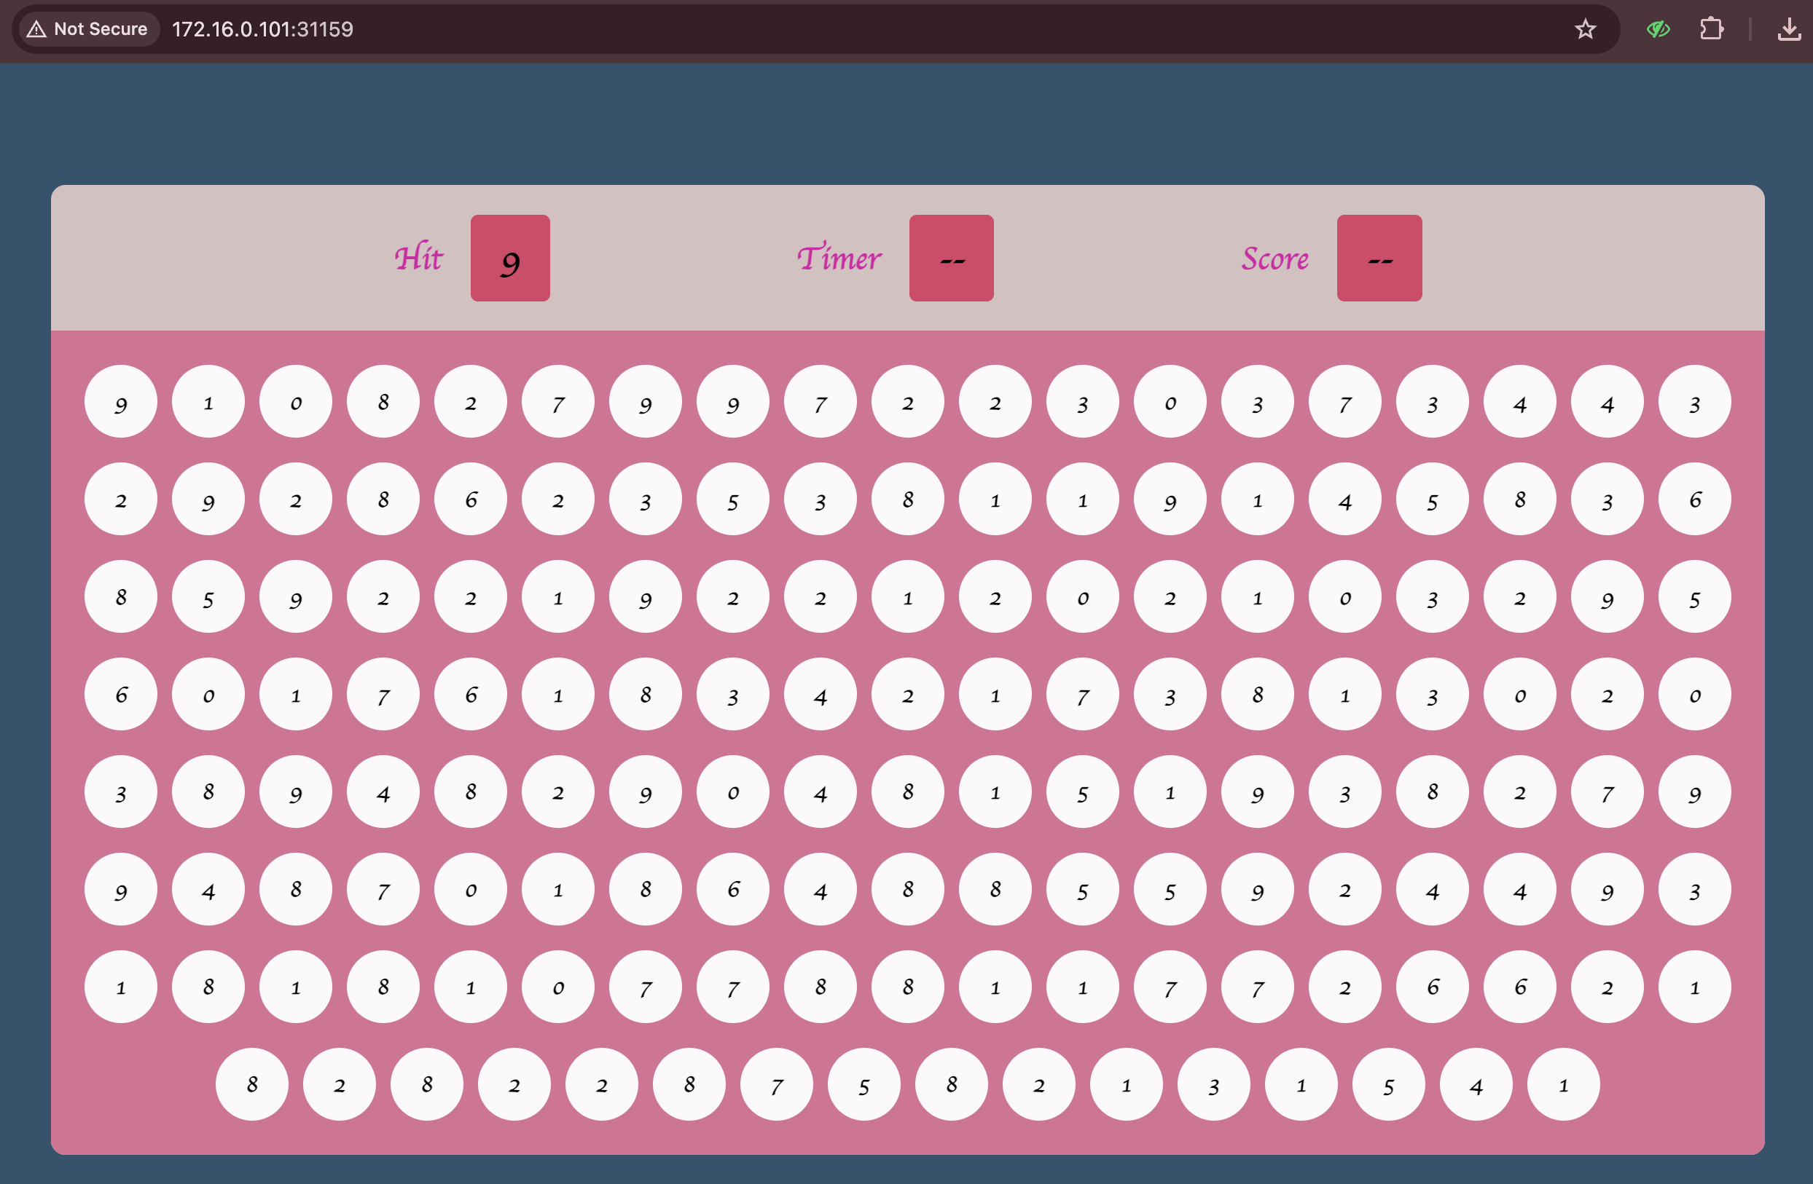Click the Timer label text

coord(839,258)
